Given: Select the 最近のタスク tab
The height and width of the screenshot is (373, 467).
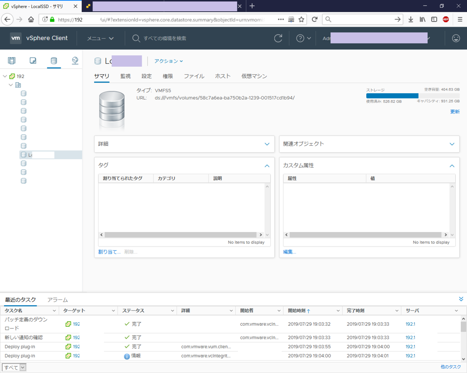Looking at the screenshot, I should click(x=20, y=300).
